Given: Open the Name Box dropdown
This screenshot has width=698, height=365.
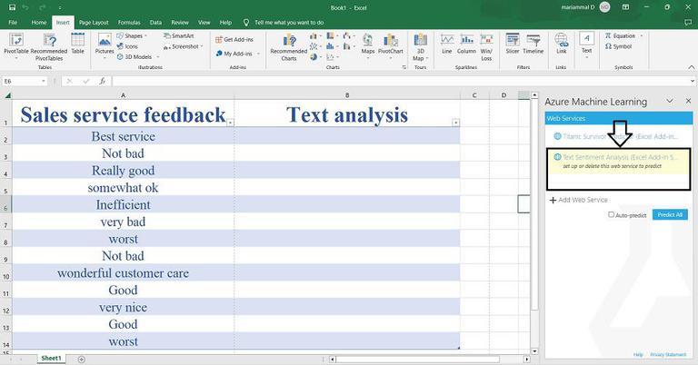Looking at the screenshot, I should pos(44,81).
